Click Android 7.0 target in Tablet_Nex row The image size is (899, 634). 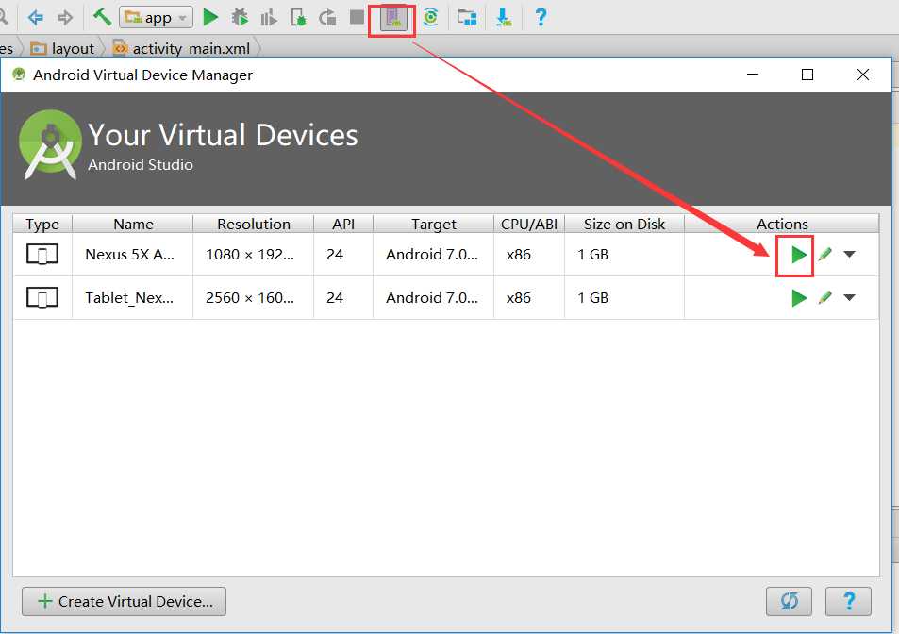coord(432,298)
